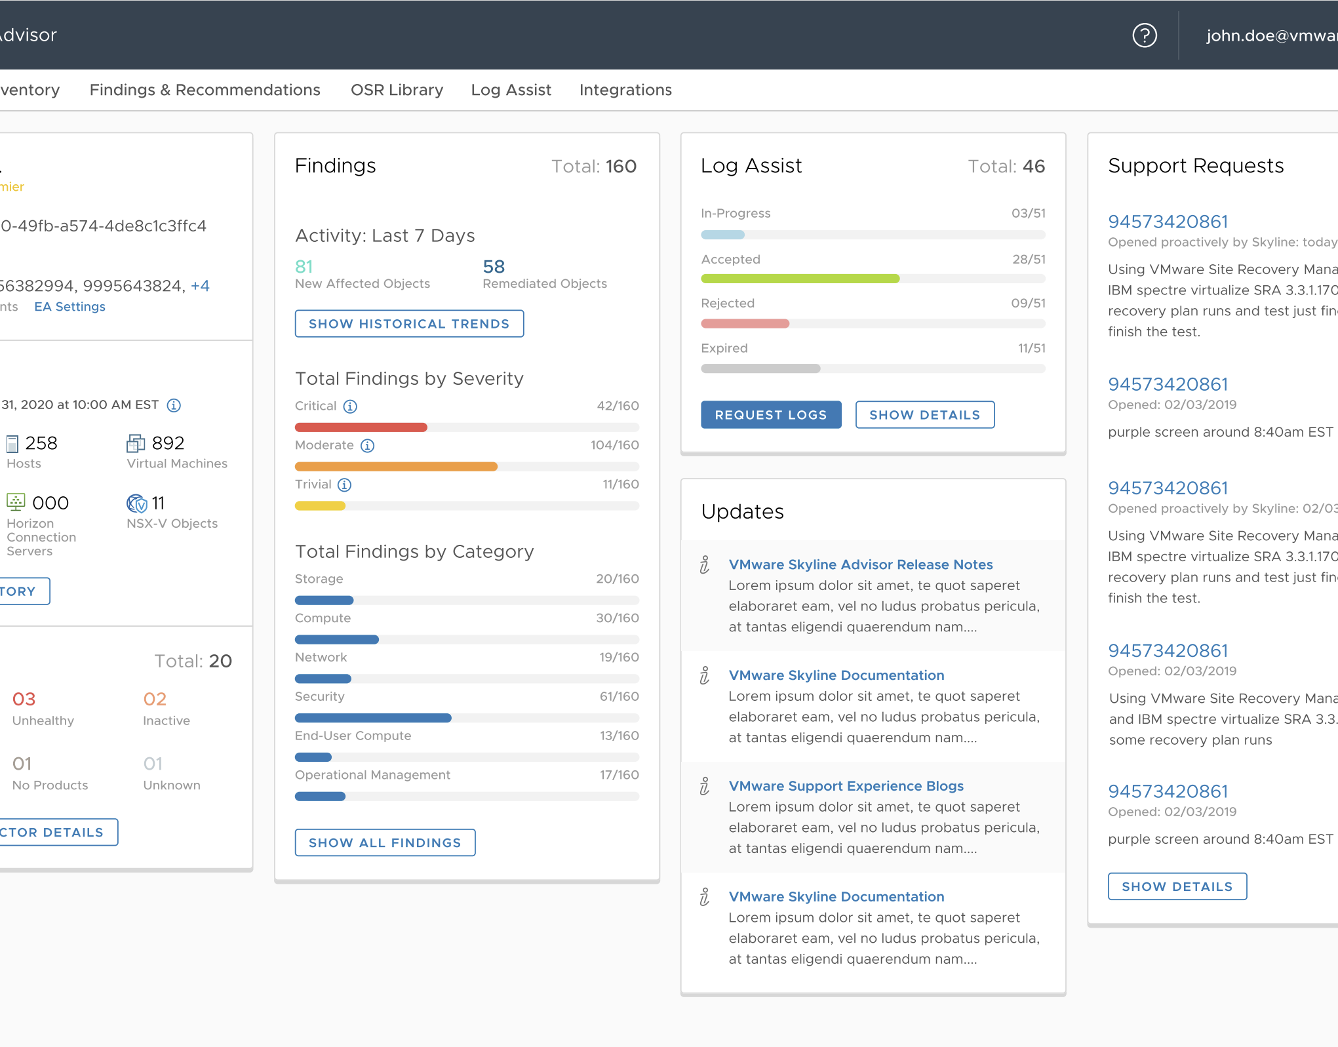The width and height of the screenshot is (1338, 1047).
Task: Click Show Details in Log Assist card
Action: [924, 415]
